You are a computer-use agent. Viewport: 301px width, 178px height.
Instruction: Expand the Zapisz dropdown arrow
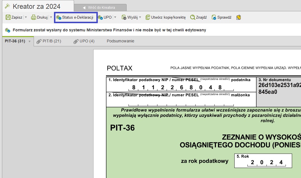click(x=26, y=18)
